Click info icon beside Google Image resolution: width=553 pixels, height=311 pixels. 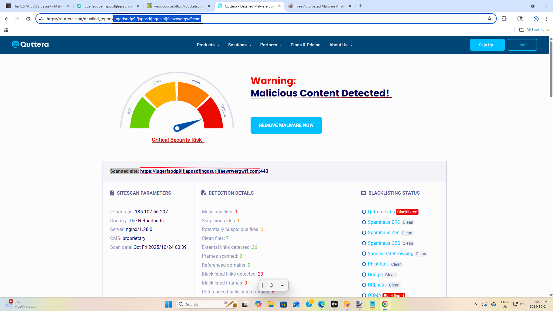click(364, 275)
